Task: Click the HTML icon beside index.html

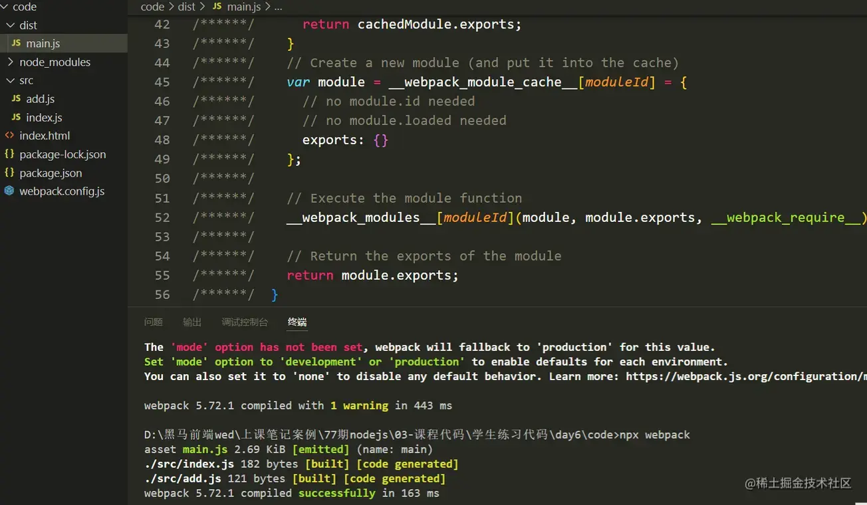Action: pyautogui.click(x=9, y=136)
